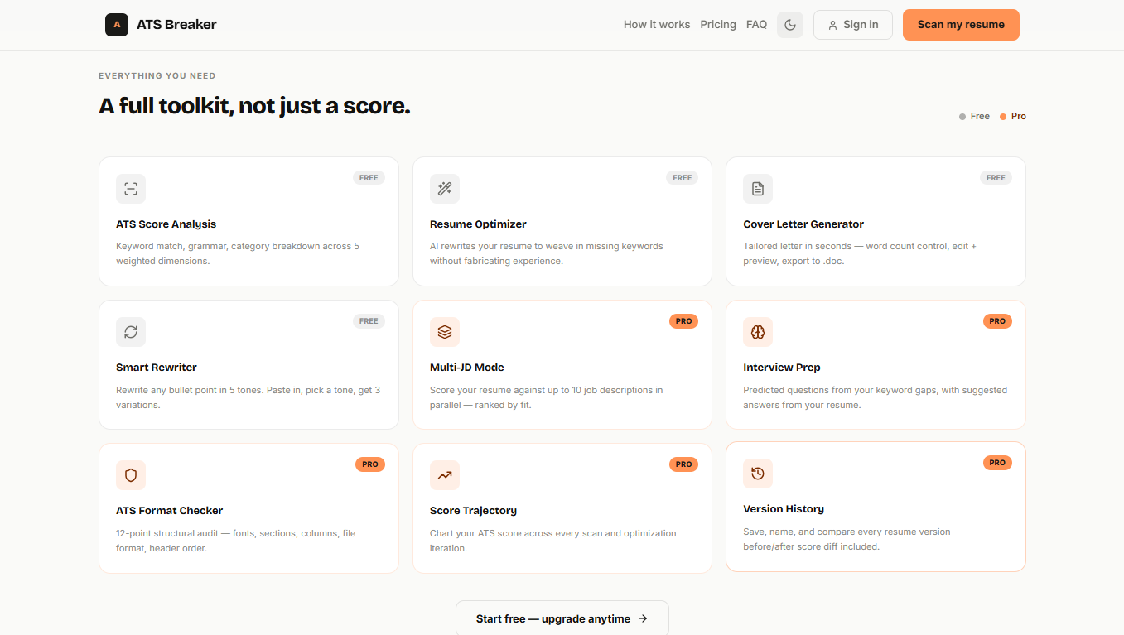The width and height of the screenshot is (1124, 635).
Task: Click PRO badge on ATS Format Checker card
Action: [370, 464]
